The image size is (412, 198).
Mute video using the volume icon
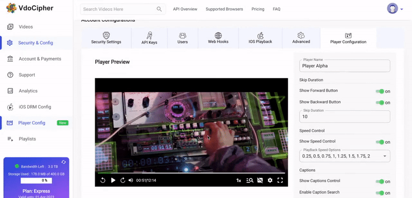(131, 180)
